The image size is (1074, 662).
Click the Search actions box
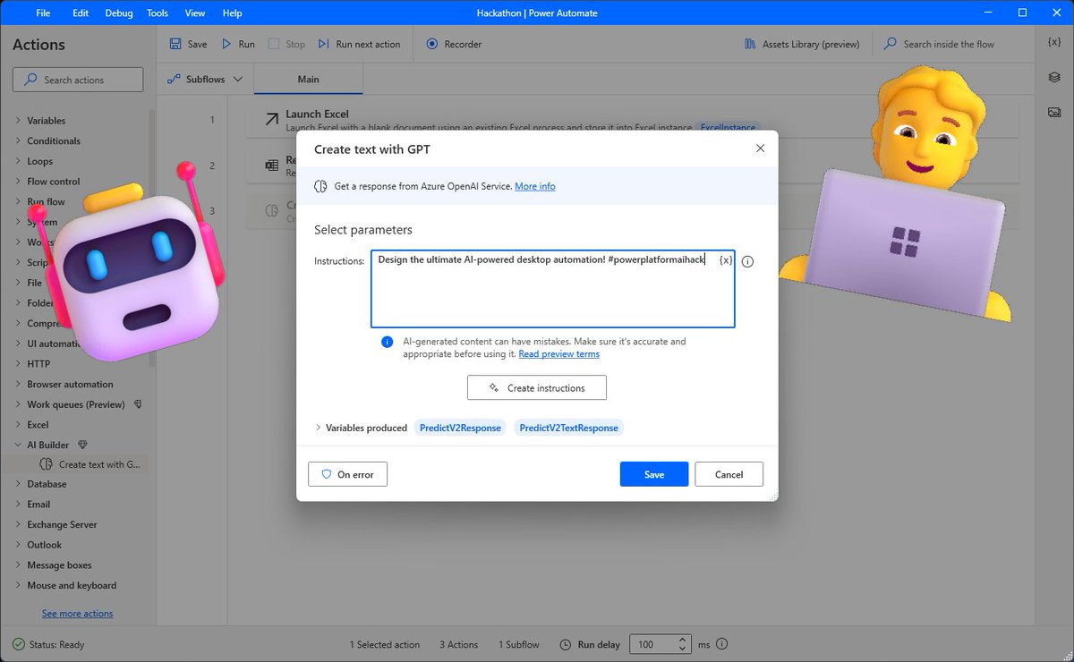tap(78, 80)
